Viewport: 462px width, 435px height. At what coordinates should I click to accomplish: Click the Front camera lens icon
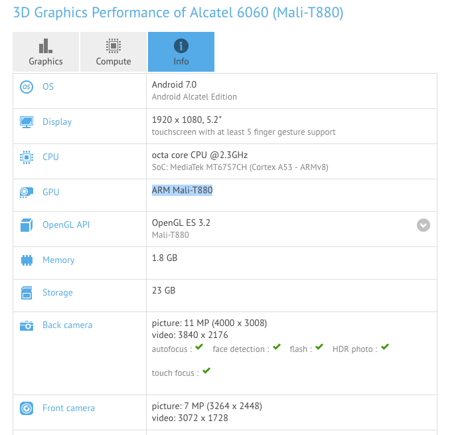click(27, 408)
